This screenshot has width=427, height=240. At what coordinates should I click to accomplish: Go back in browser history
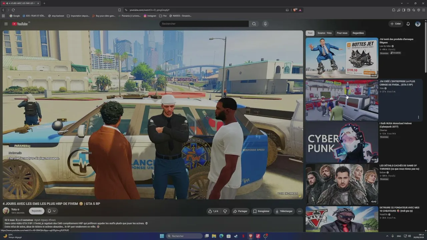tap(3, 10)
